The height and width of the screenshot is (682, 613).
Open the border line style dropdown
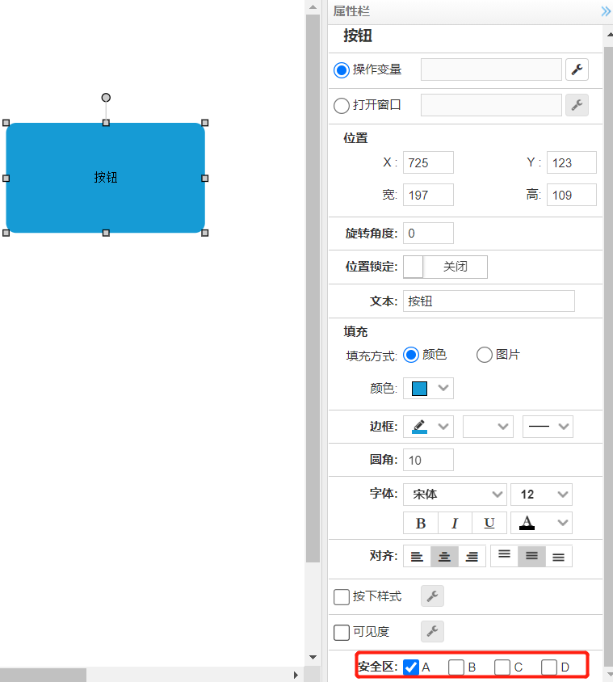tap(548, 427)
